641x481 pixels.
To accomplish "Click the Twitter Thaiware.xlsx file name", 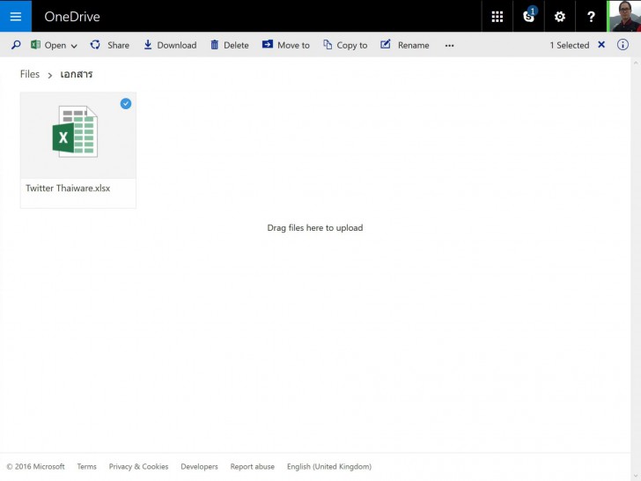I will (68, 189).
